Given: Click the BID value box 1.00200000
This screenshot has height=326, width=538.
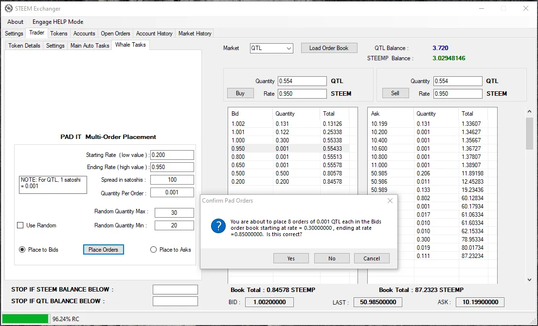Looking at the screenshot, I should point(269,302).
